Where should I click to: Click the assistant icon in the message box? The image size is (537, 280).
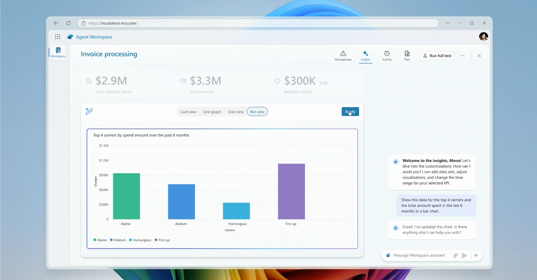(x=388, y=255)
